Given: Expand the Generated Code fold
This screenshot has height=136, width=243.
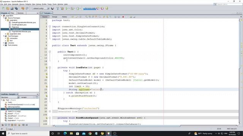Looking at the screenshot, I should (50, 111).
